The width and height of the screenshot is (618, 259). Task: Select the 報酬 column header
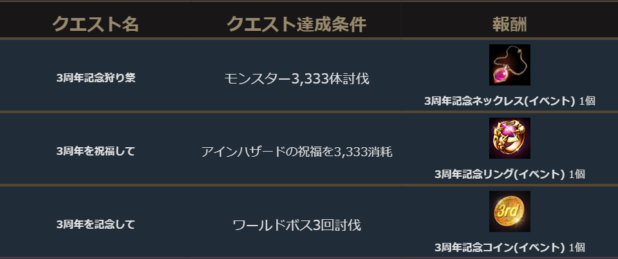click(509, 24)
